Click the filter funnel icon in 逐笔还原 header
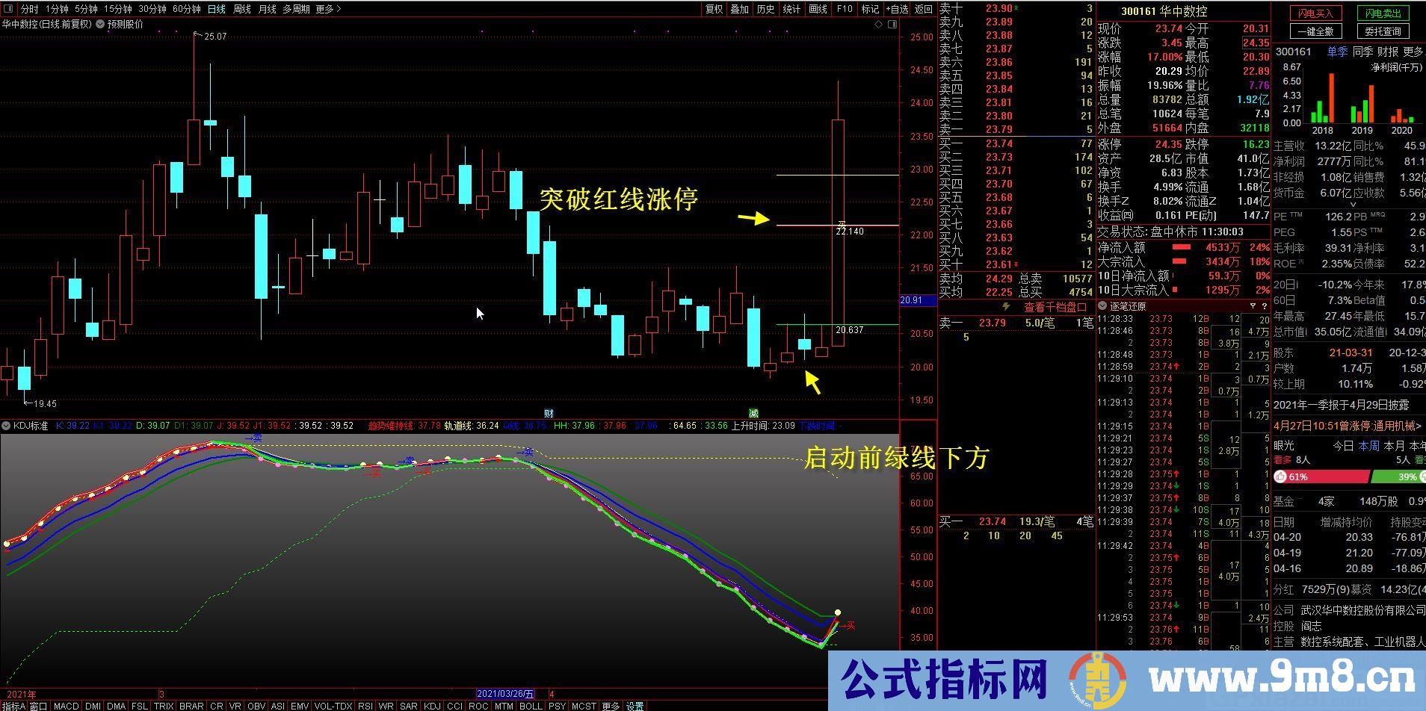 coord(1253,305)
